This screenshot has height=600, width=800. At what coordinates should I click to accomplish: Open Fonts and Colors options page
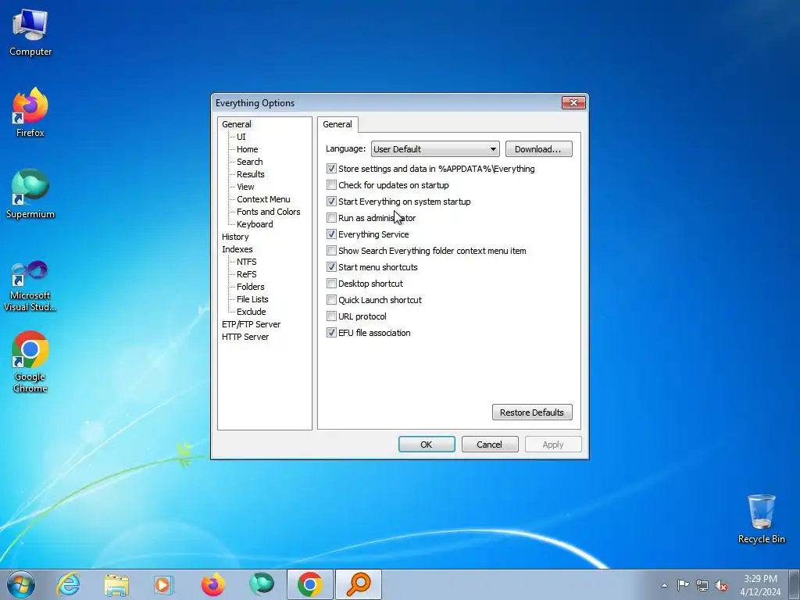269,212
